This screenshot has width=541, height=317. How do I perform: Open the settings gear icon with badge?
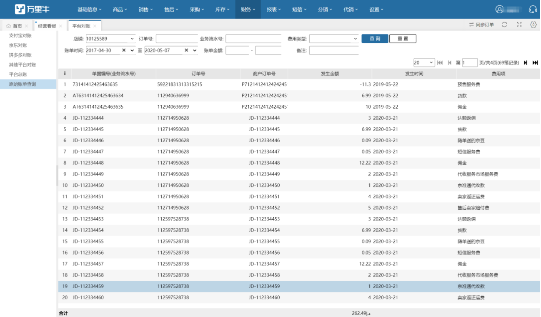tap(533, 25)
